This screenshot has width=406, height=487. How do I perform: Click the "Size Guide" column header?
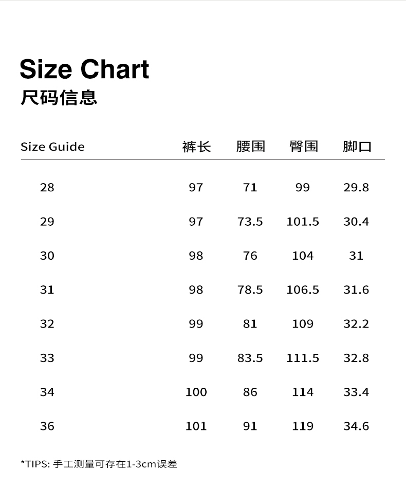pos(52,147)
